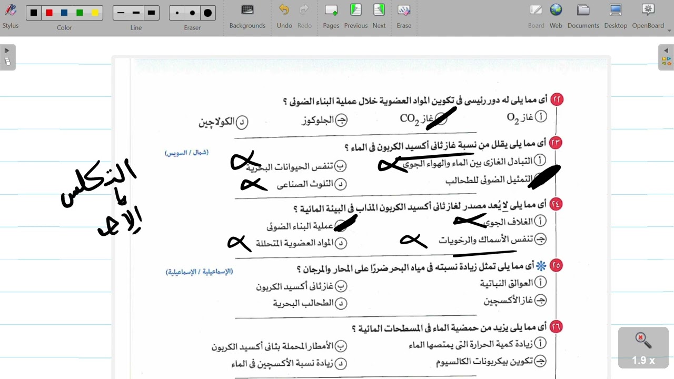The width and height of the screenshot is (674, 379).
Task: Choose the red pen color
Action: (x=49, y=13)
